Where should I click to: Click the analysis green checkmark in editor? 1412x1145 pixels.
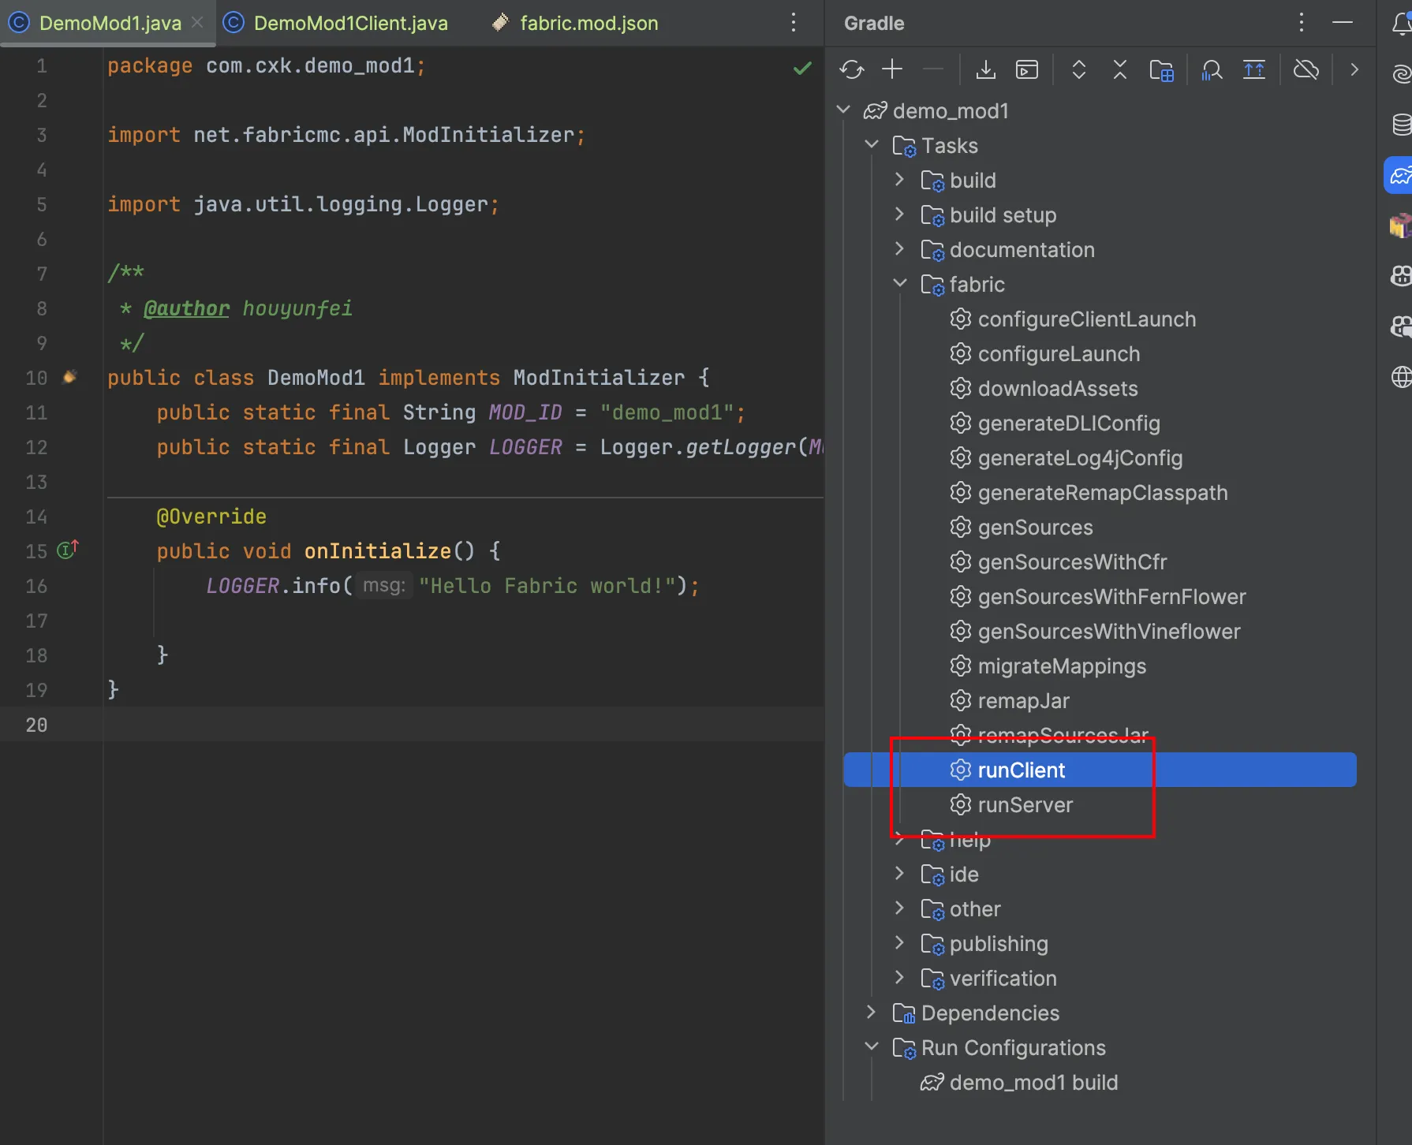point(802,68)
